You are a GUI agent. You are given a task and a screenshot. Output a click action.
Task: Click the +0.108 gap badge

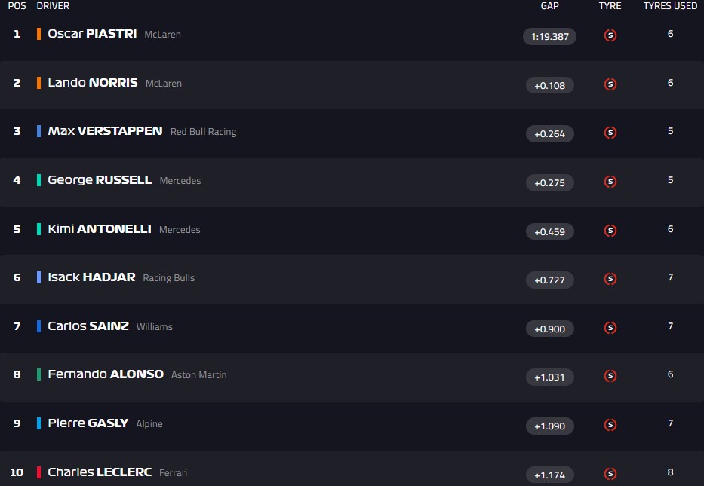point(549,85)
